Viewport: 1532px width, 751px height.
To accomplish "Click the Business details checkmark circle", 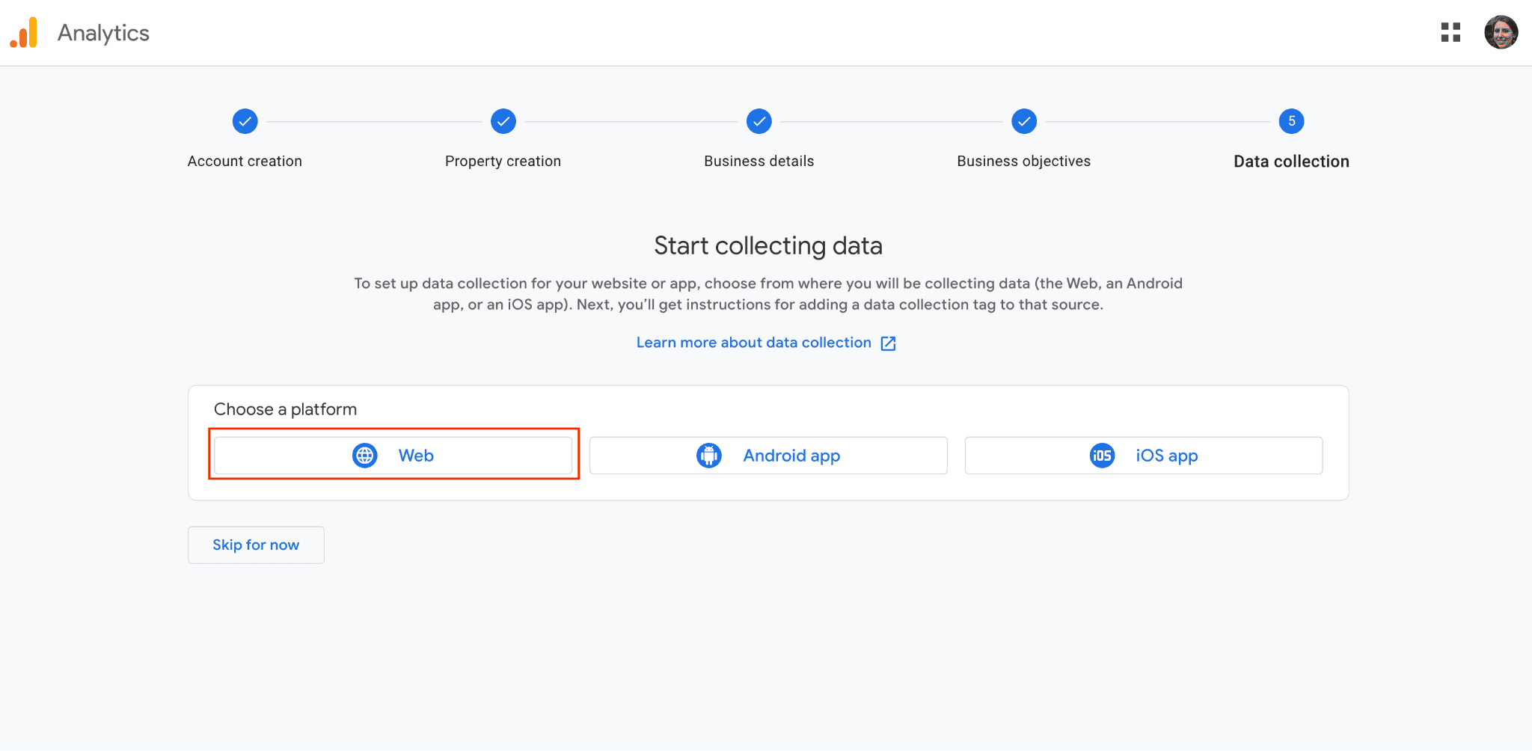I will tap(759, 121).
